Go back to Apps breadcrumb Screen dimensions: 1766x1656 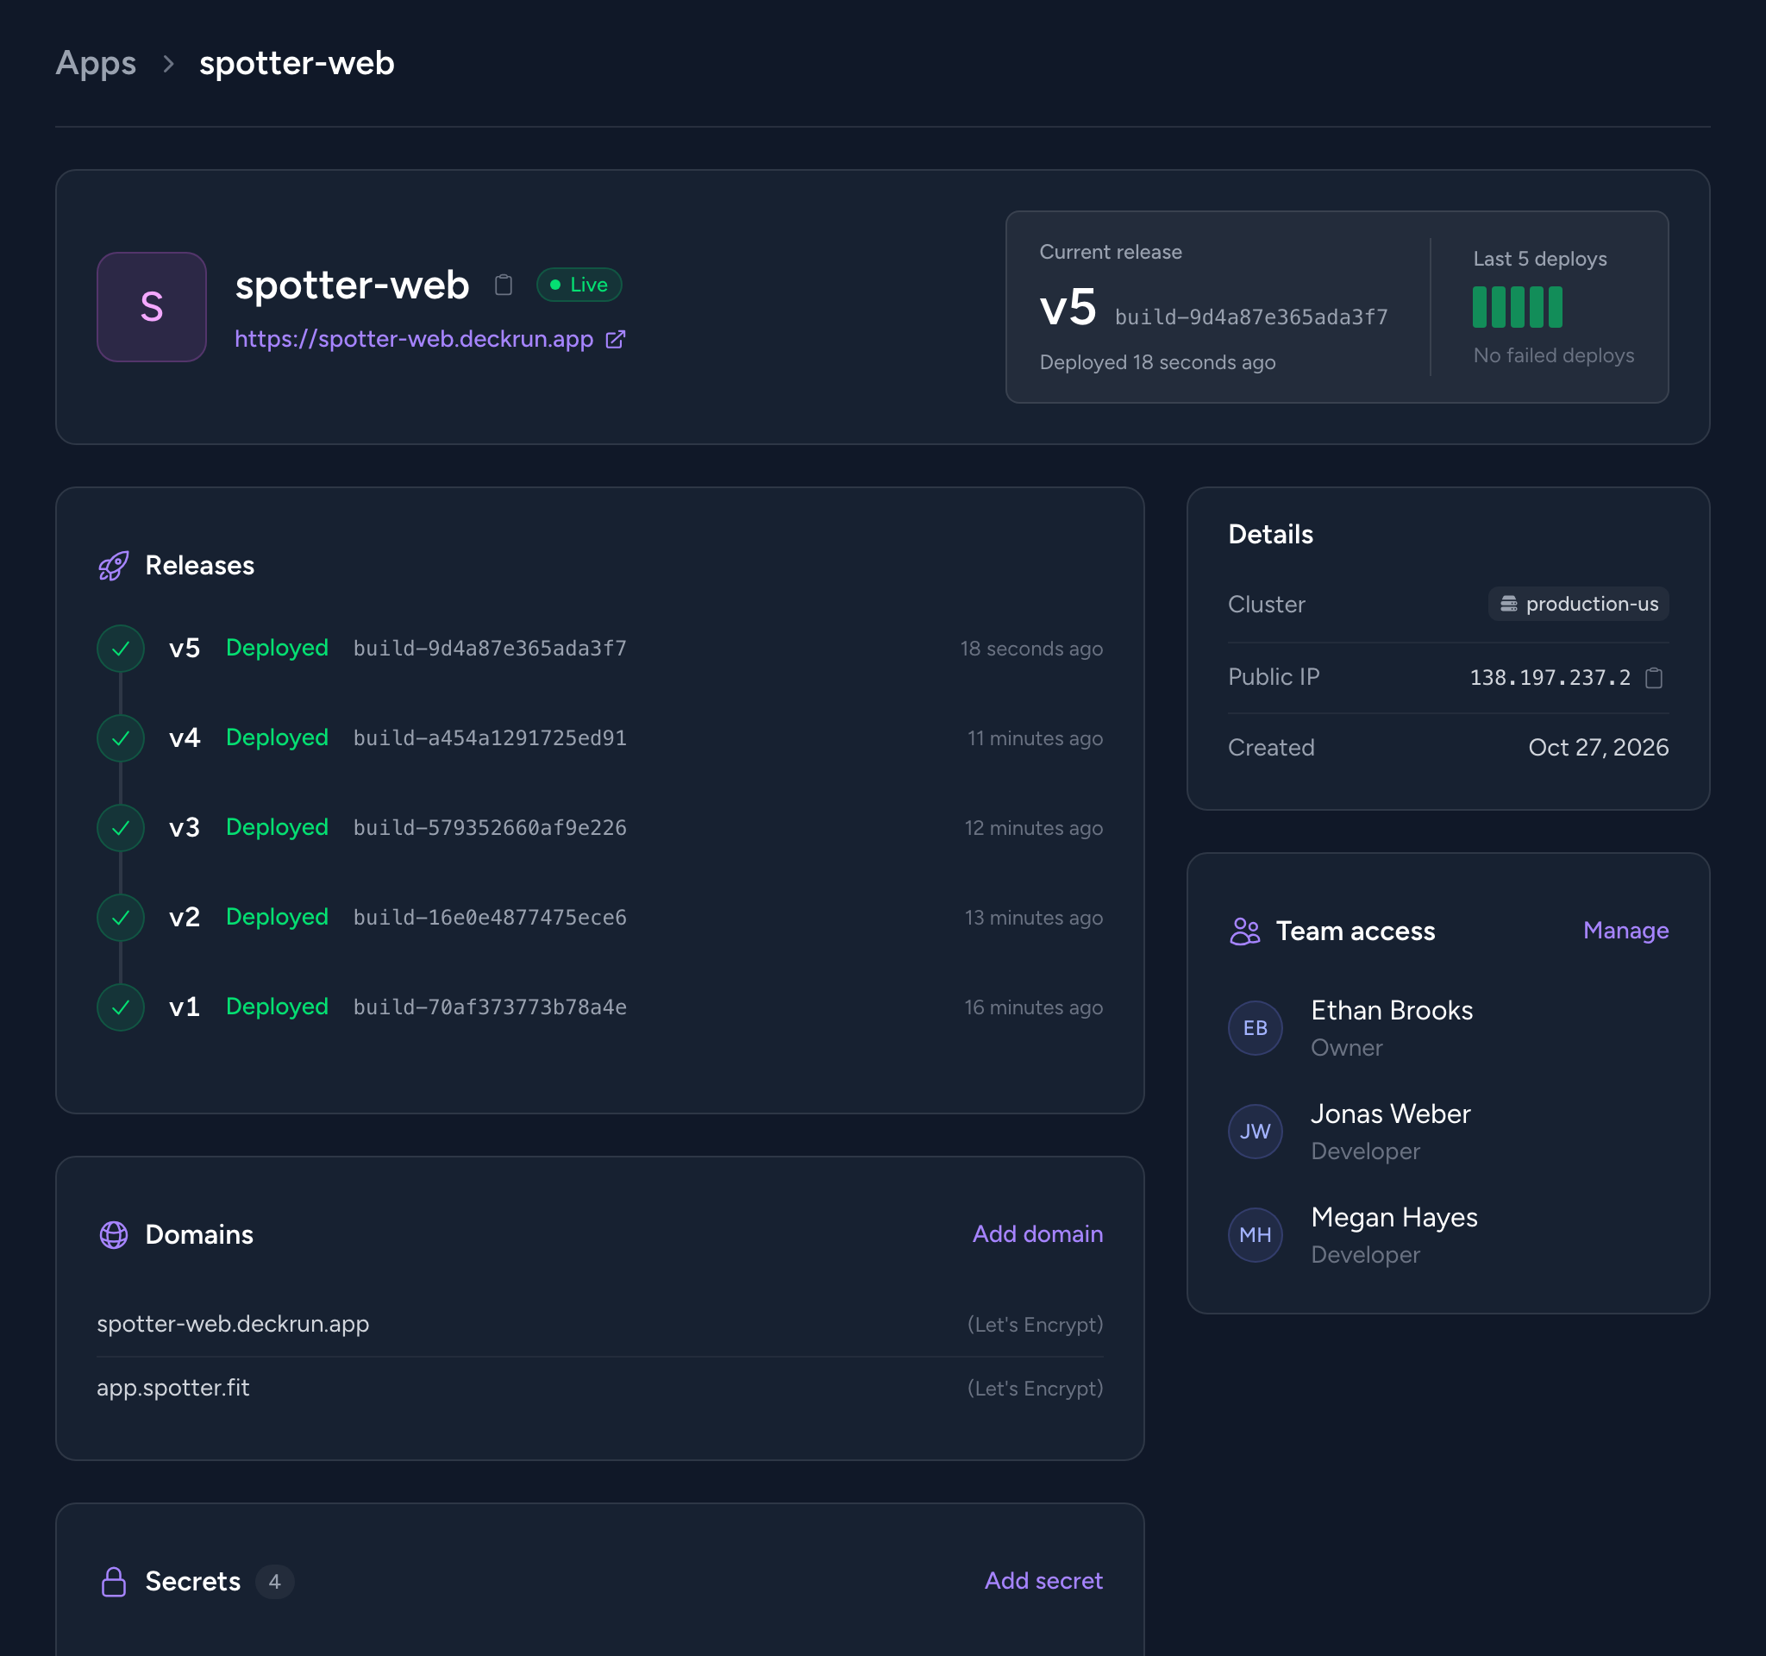[x=96, y=63]
